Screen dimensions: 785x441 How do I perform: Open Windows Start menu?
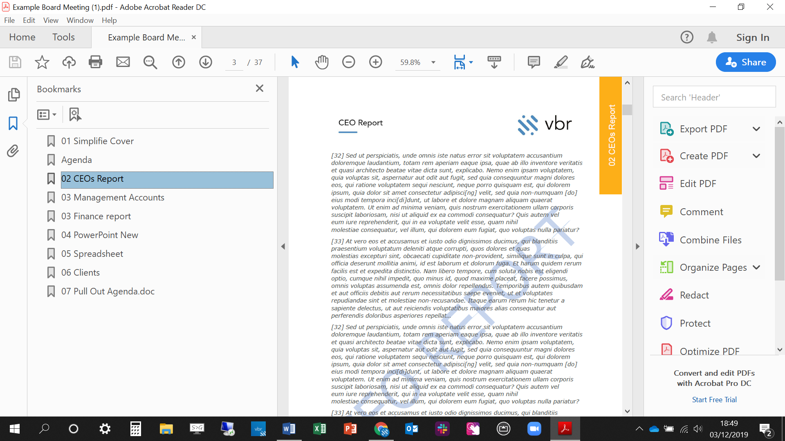click(x=15, y=429)
